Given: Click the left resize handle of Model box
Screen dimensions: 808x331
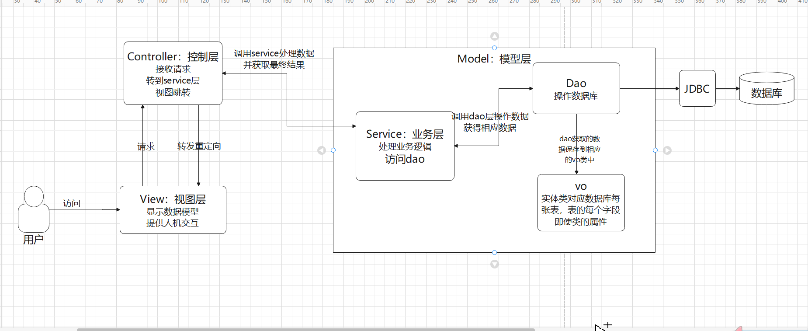Looking at the screenshot, I should click(x=333, y=150).
